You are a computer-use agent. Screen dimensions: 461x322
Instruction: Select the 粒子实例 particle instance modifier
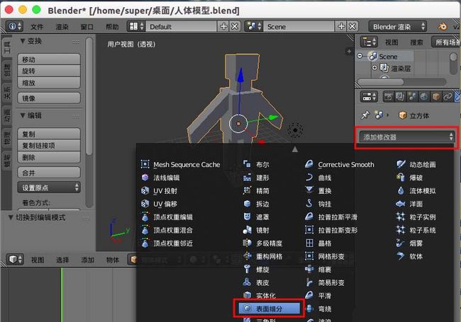pyautogui.click(x=416, y=217)
